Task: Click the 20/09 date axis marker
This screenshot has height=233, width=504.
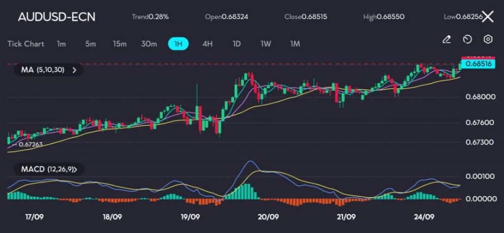Action: (268, 216)
